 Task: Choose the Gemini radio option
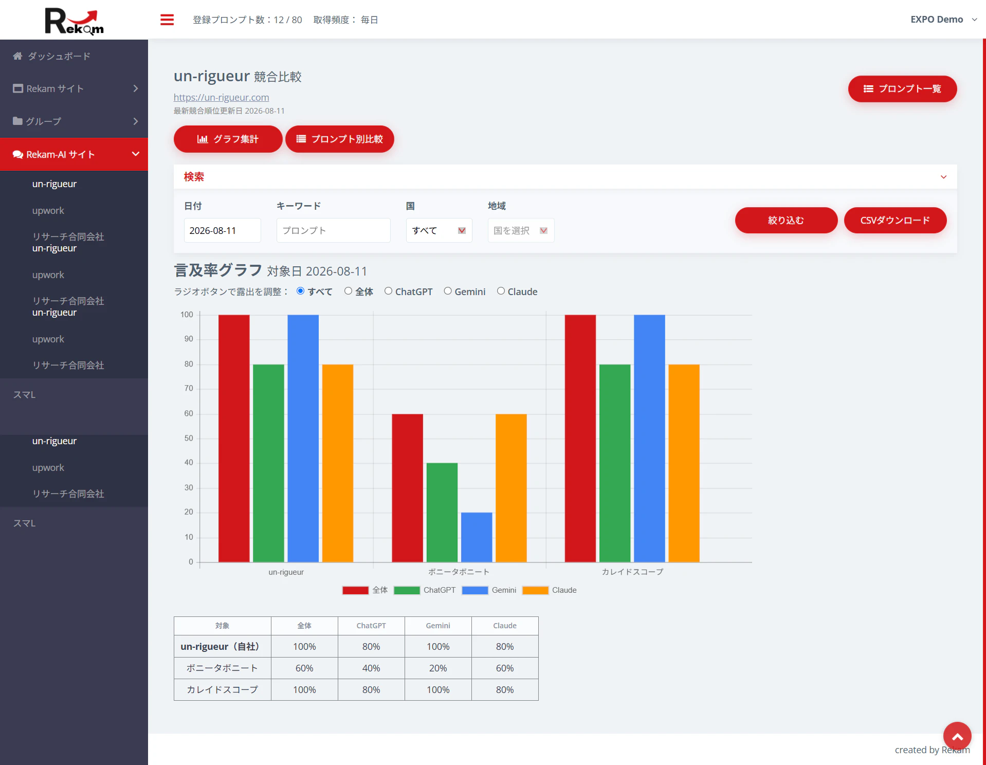click(448, 291)
